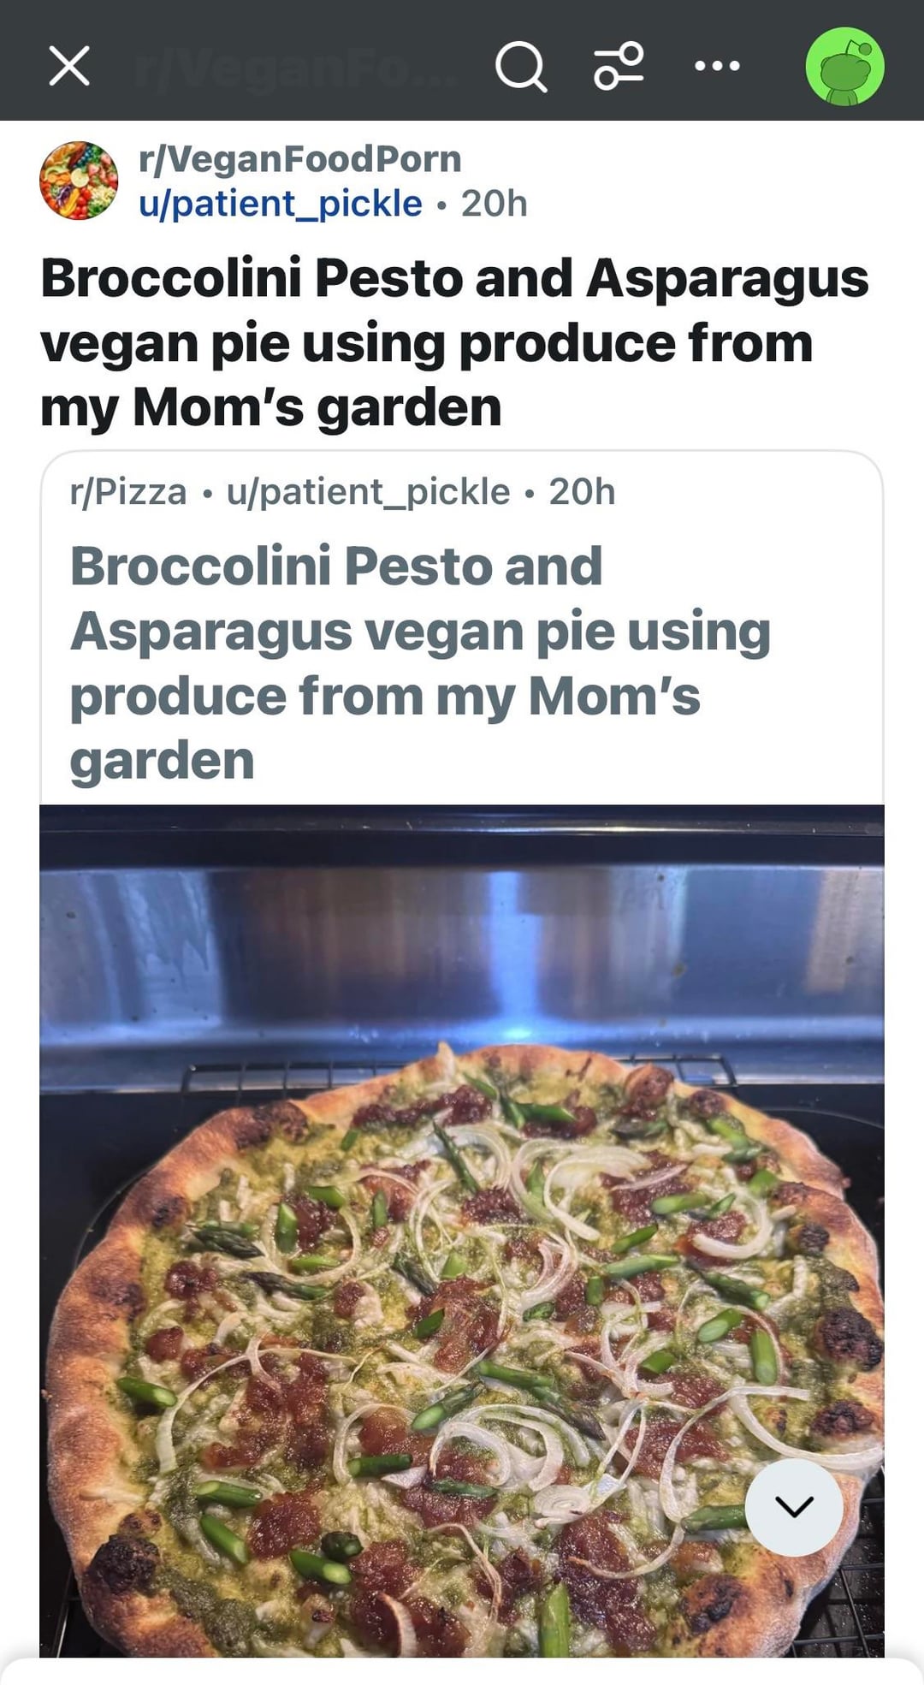Tap the 20h timestamp in the crosspost header
924x1685 pixels.
tap(582, 492)
